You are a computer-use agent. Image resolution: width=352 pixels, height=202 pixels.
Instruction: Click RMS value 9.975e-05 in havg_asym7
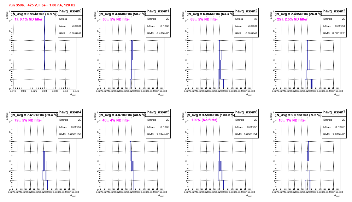tap(339, 134)
